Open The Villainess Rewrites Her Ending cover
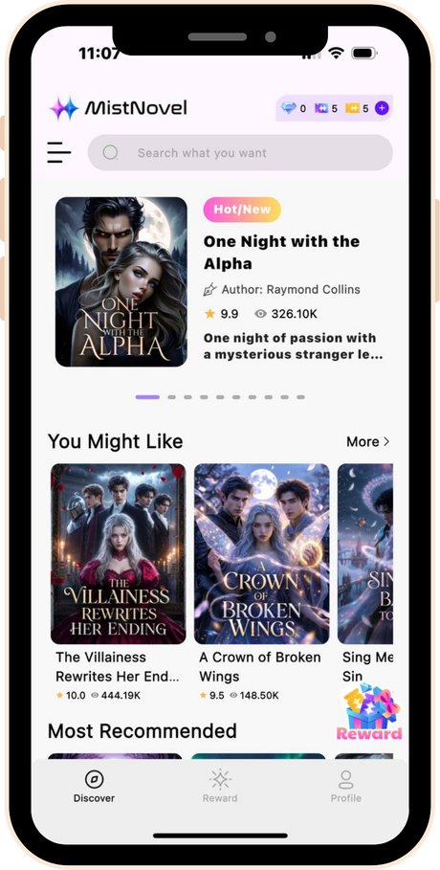440x870 pixels. coord(119,554)
